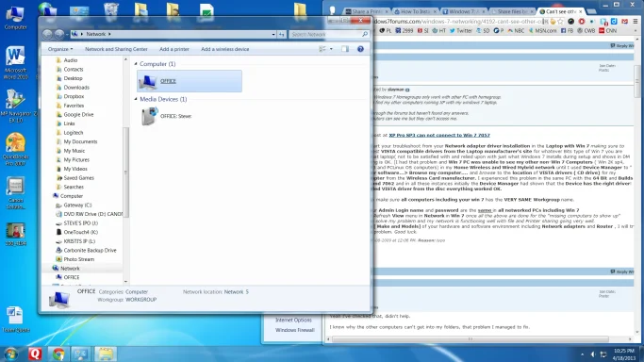Click the network icon in system tray

click(603, 354)
